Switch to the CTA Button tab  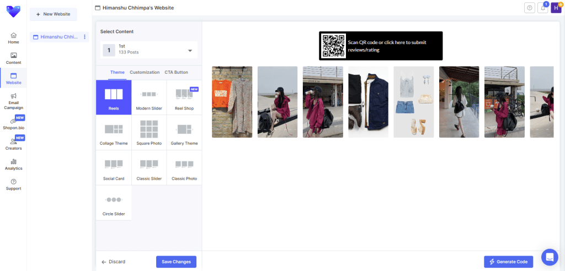click(176, 72)
